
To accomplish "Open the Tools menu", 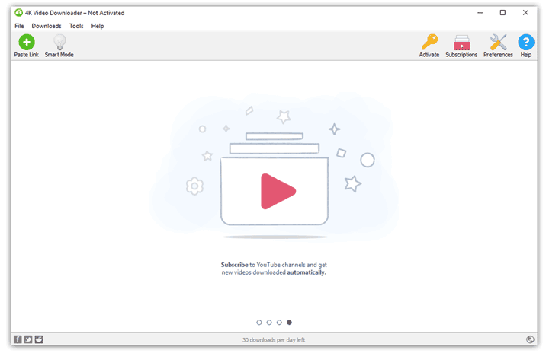I will [x=76, y=26].
